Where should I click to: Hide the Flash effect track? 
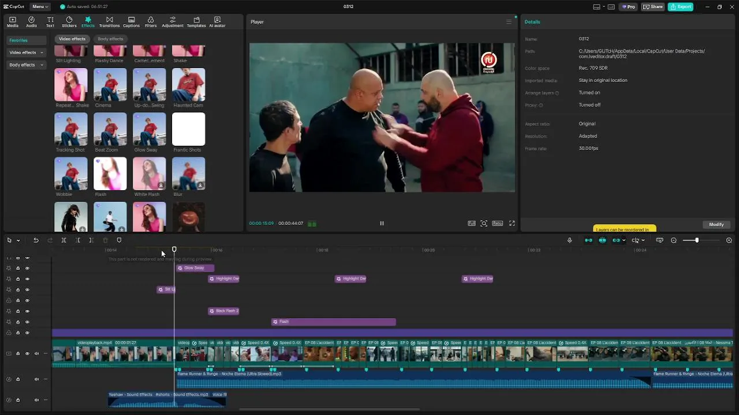point(27,322)
